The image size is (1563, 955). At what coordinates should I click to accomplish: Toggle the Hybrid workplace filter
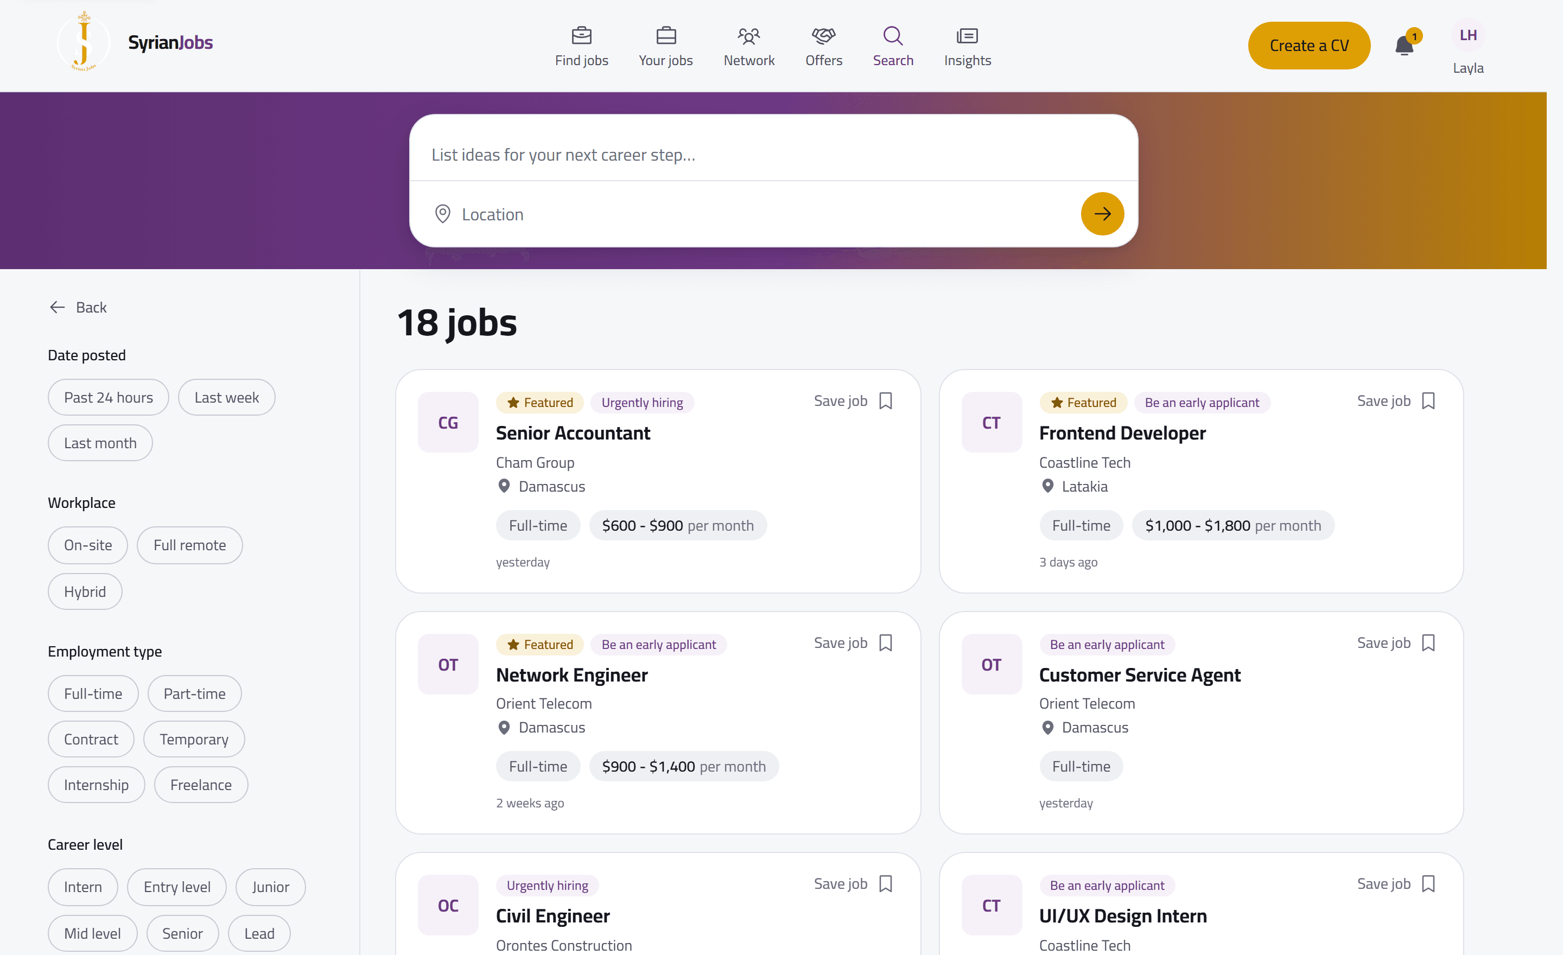tap(85, 591)
